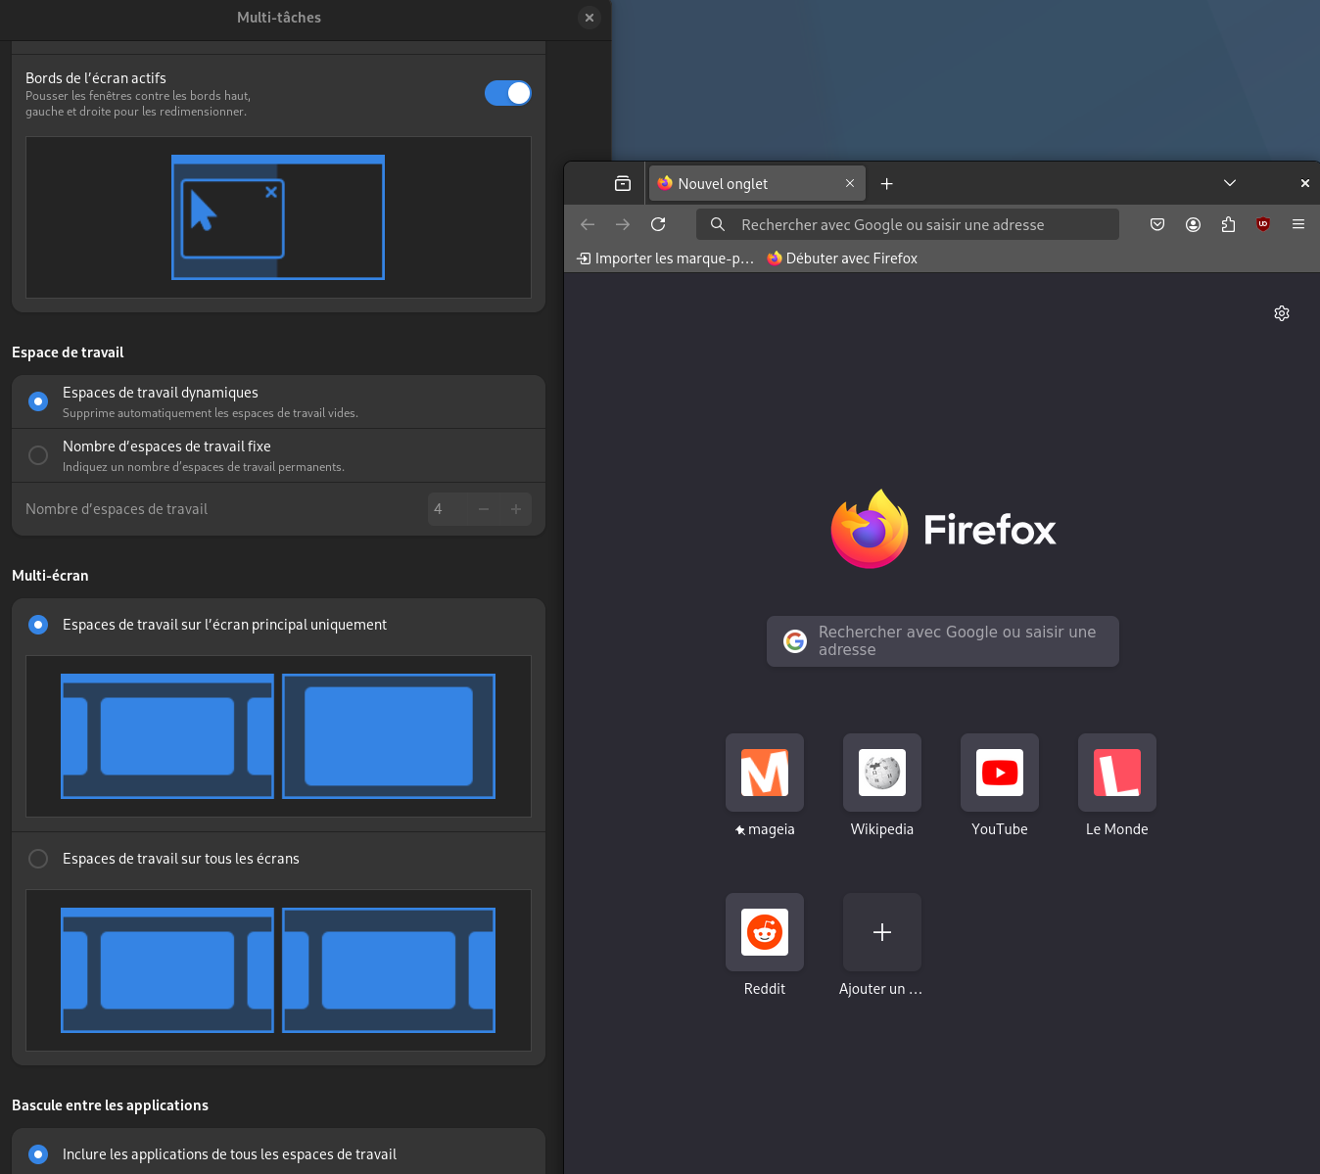The height and width of the screenshot is (1174, 1320).
Task: Click Importer les marque-pages bookmark button
Action: pos(666,258)
